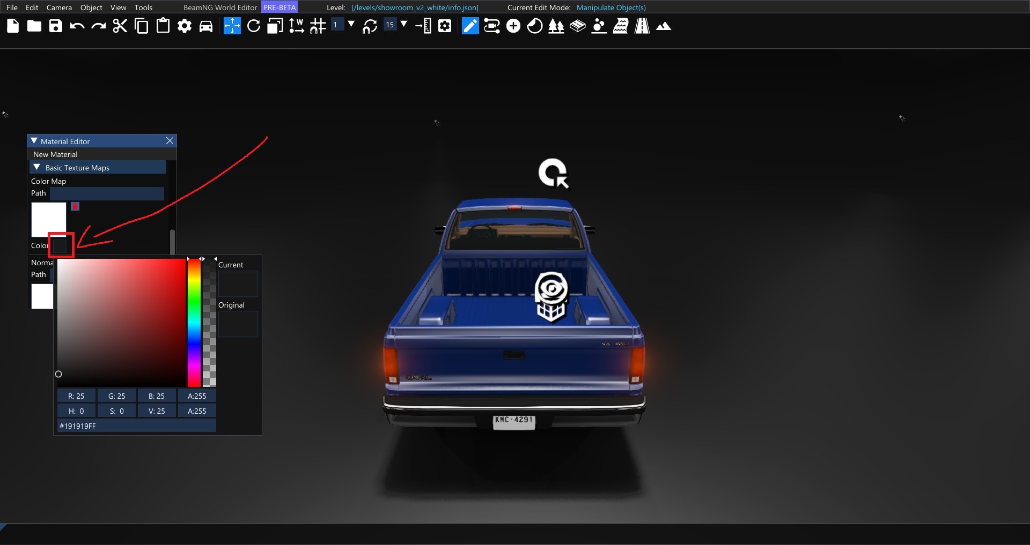Select the road editor tool
Image resolution: width=1030 pixels, height=545 pixels.
click(642, 26)
